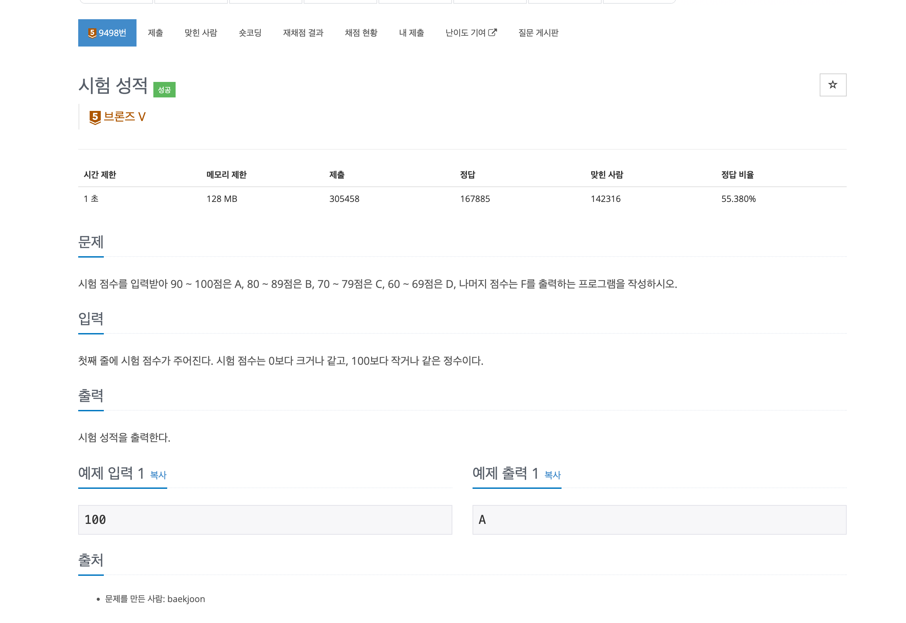Click the bronze 5 badge in 9498번 tab
This screenshot has height=623, width=906.
tap(92, 33)
